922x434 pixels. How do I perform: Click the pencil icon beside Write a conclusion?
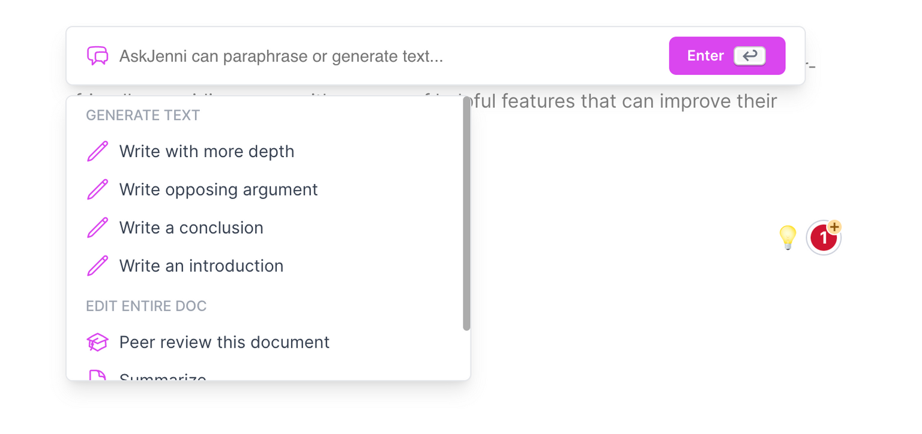97,228
